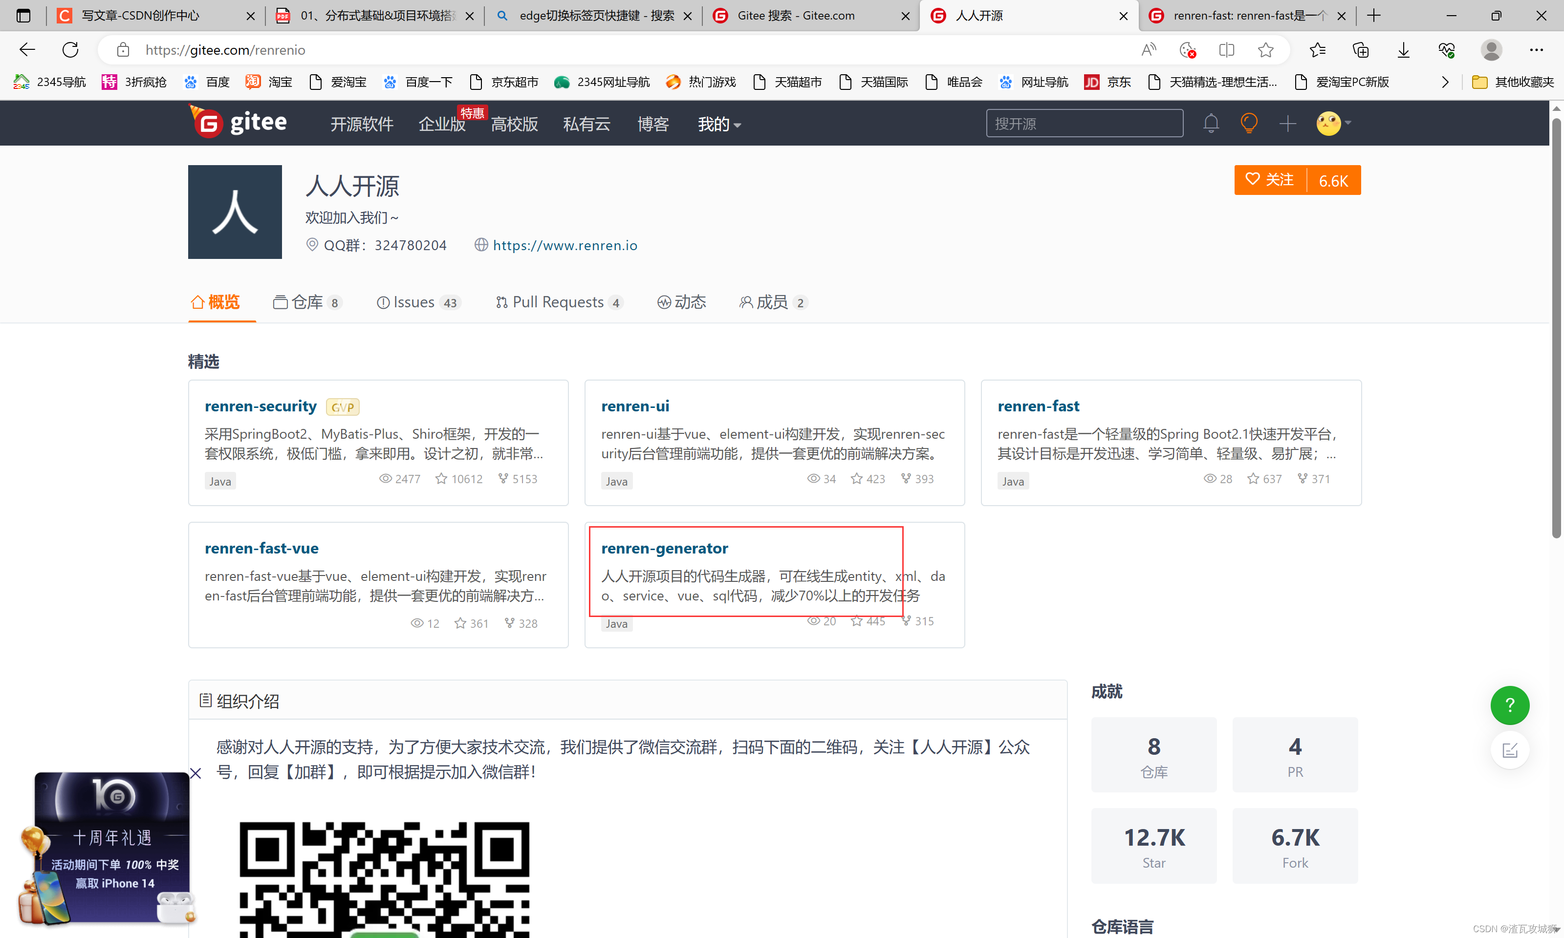Click the Gitee notifications bell icon
Image resolution: width=1564 pixels, height=938 pixels.
[1211, 123]
